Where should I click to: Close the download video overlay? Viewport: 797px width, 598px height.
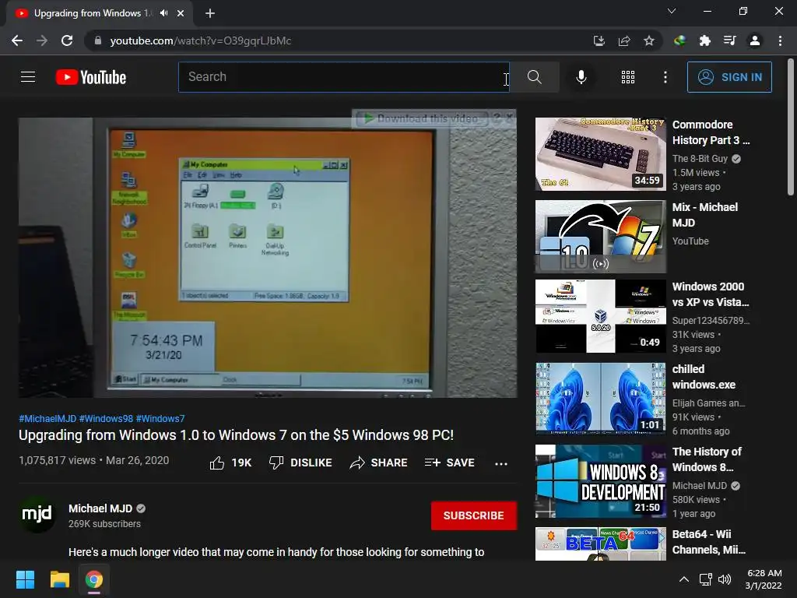pos(509,118)
